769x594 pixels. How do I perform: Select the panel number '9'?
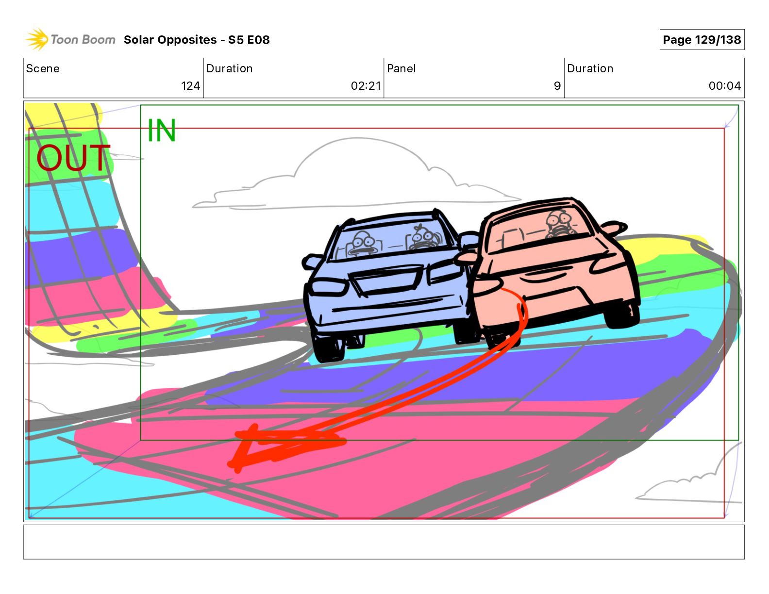557,86
